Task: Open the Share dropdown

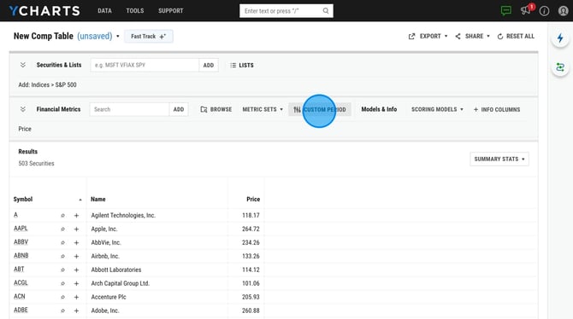Action: tap(472, 36)
